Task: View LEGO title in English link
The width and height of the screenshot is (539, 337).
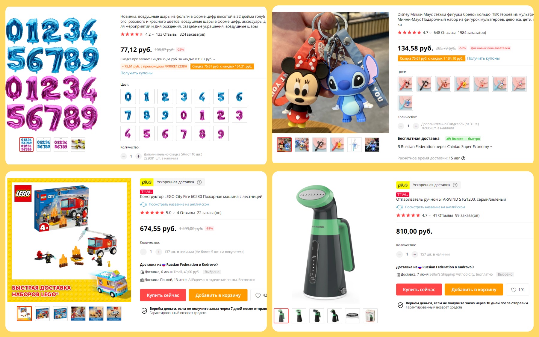Action: pos(179,204)
